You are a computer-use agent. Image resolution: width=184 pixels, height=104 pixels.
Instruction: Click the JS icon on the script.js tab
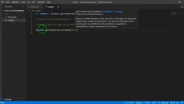(x=46, y=7)
